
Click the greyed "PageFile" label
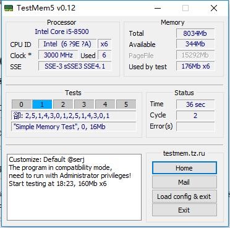tap(141, 56)
